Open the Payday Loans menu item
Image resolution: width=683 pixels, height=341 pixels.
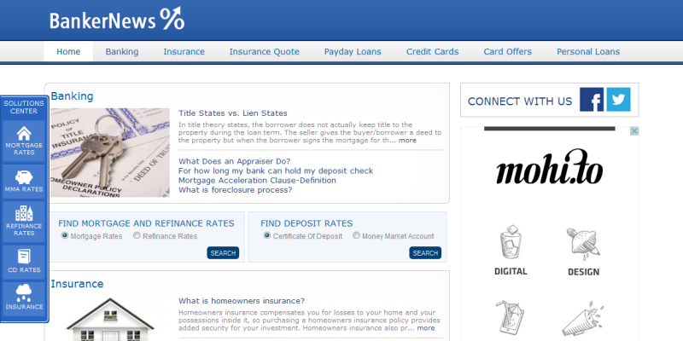353,52
